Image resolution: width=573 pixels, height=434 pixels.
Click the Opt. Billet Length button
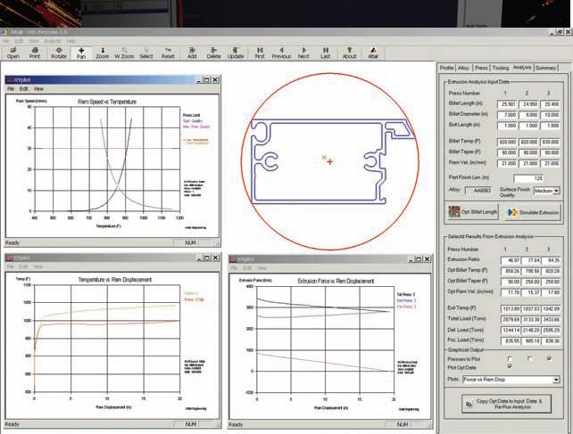tap(473, 212)
